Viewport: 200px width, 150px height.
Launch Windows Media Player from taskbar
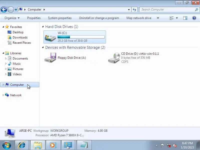coord(53,145)
